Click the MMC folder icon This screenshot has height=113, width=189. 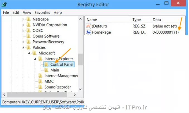(40, 81)
